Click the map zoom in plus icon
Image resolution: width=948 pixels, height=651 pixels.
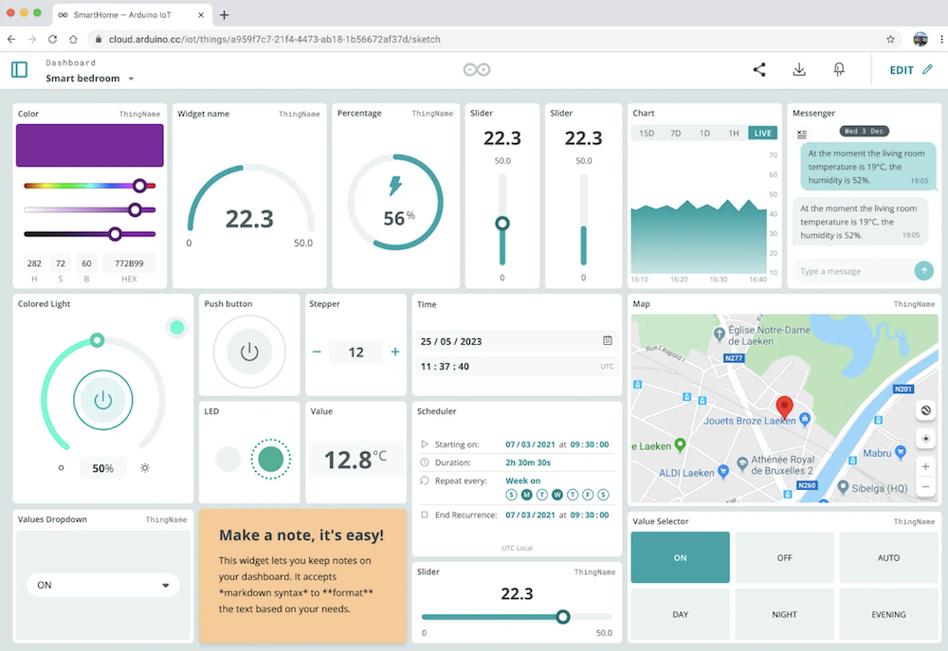925,466
